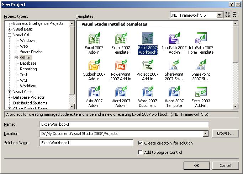Switch templates to small icons view

[235, 15]
